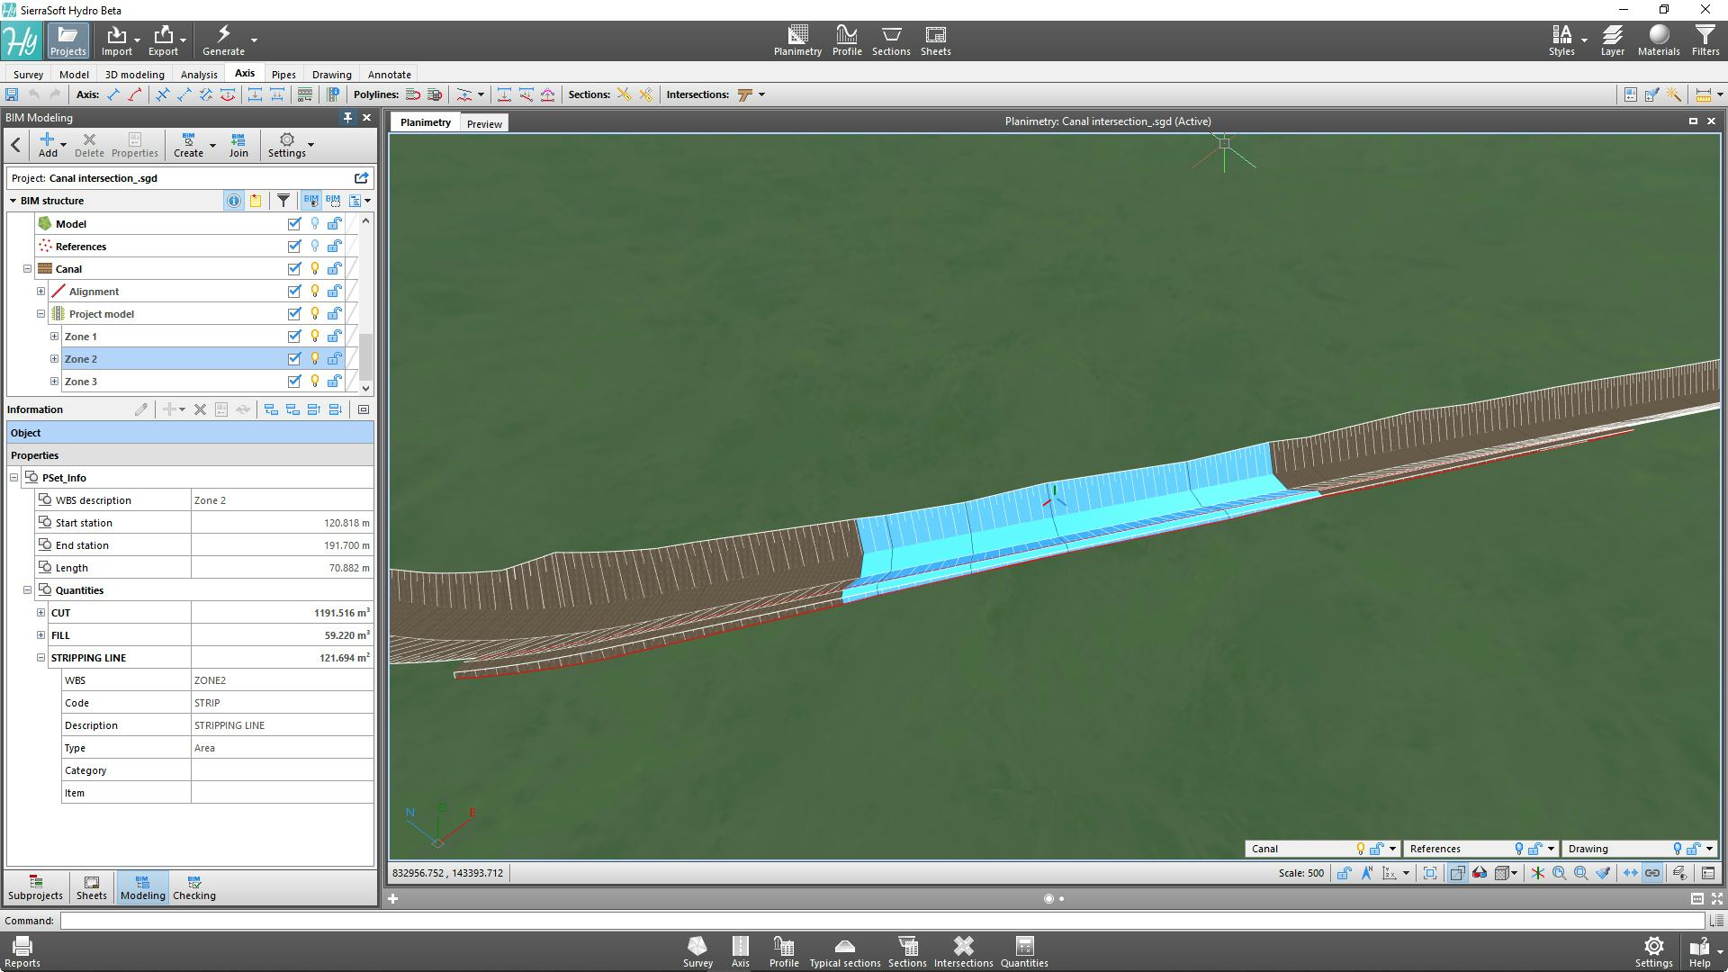This screenshot has height=972, width=1728.
Task: Click the Generate lightning icon
Action: point(223,36)
